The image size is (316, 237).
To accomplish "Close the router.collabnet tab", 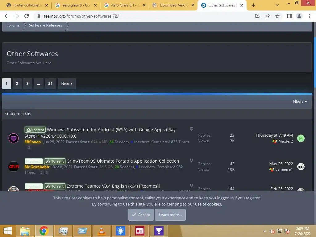I will click(47, 5).
